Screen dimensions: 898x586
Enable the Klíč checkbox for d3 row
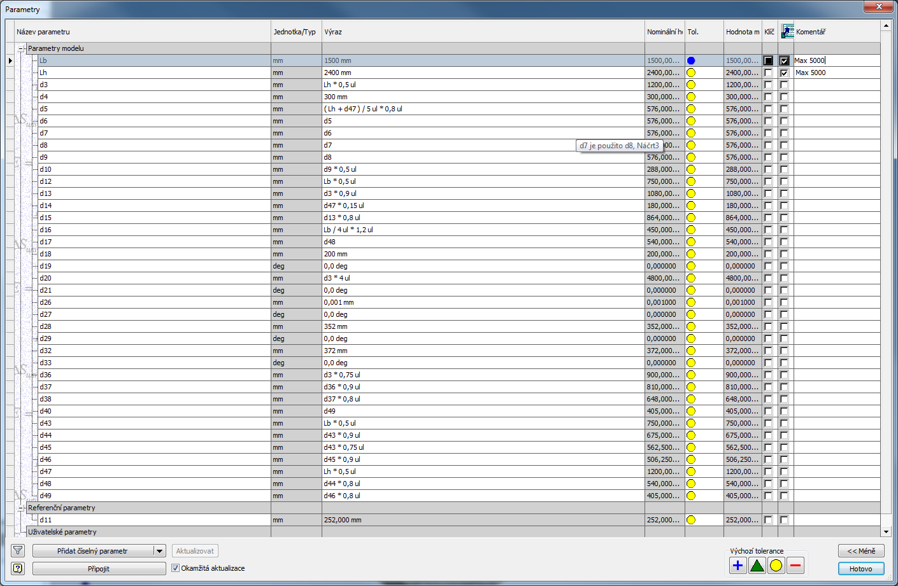[768, 85]
